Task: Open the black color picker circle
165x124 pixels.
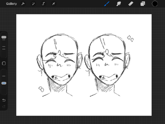Action: [155, 4]
